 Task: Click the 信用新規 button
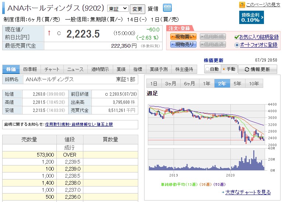point(213,37)
